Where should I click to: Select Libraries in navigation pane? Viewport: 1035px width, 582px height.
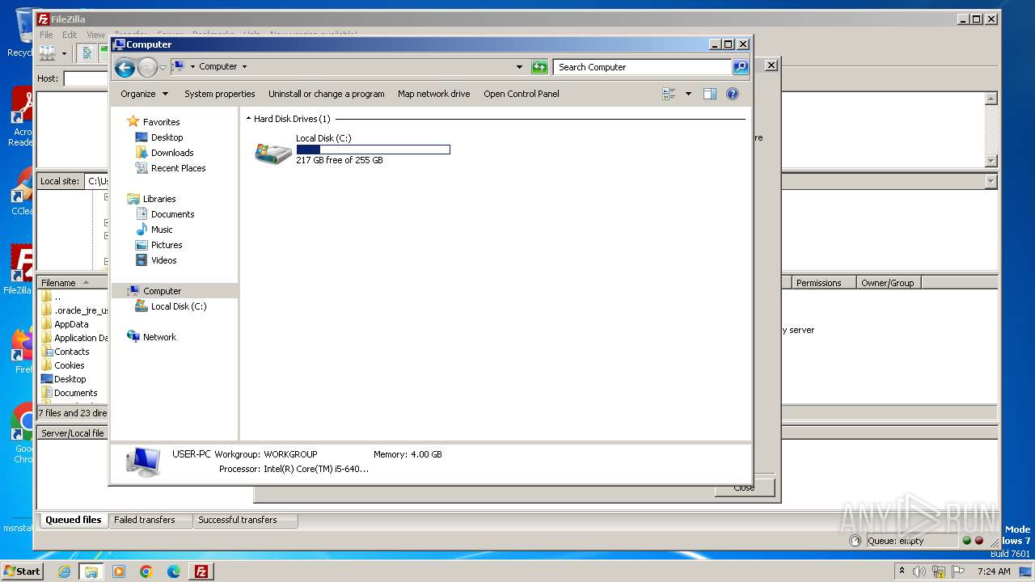click(x=159, y=199)
